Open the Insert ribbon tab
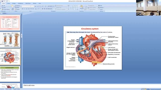161x90 pixels. [x=9, y=3]
